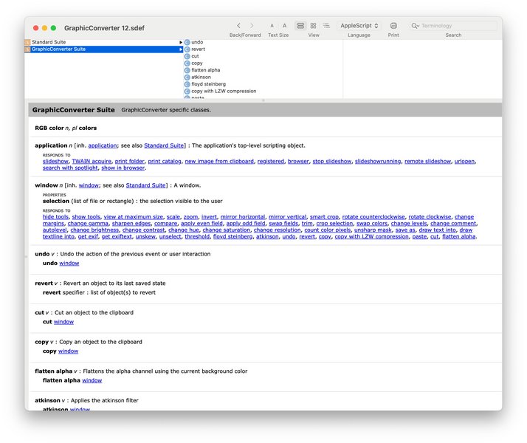
Task: Select copy with LZW compression in browser
Action: click(224, 91)
